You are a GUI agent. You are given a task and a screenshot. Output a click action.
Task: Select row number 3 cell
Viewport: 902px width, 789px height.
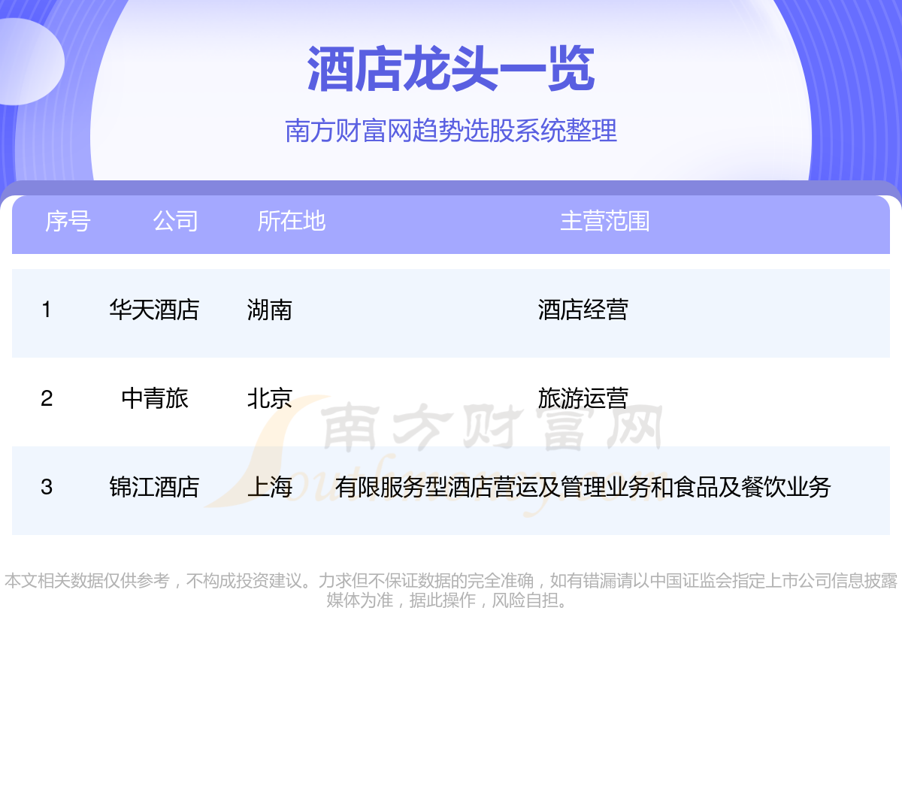[47, 487]
